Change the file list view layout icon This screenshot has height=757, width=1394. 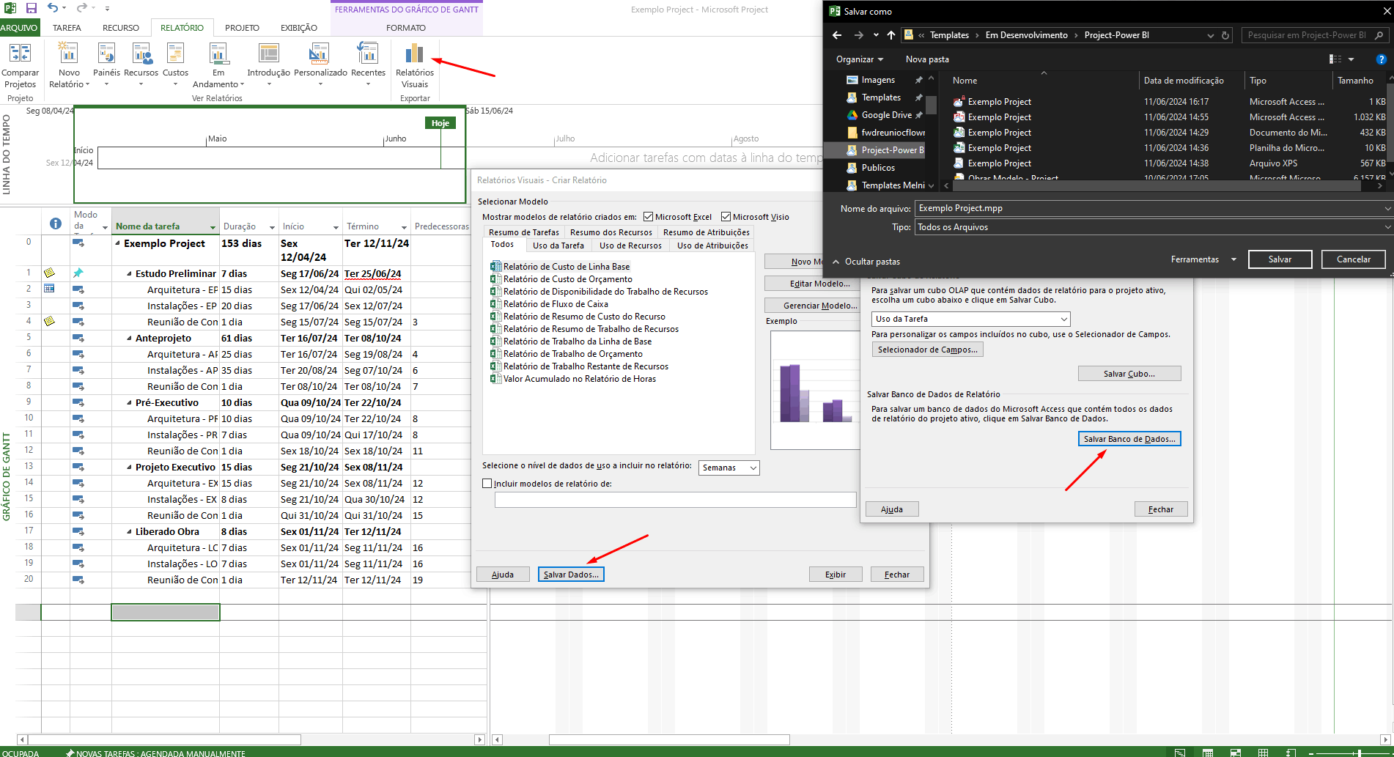[x=1335, y=59]
